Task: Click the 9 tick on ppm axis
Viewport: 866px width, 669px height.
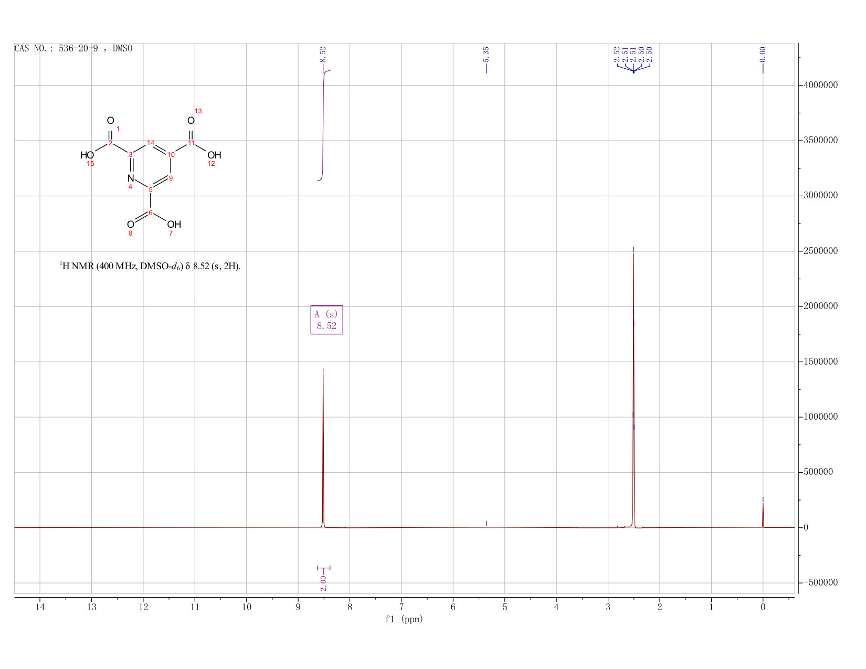Action: click(x=298, y=607)
